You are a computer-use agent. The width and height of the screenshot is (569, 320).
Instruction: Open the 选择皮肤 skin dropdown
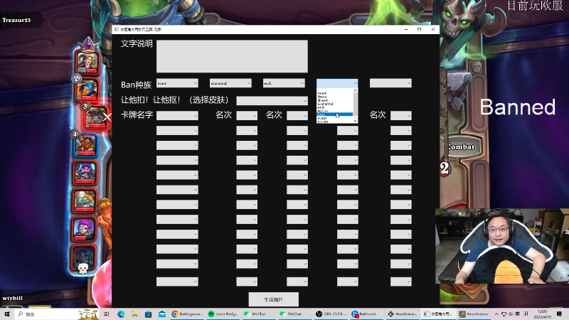click(272, 101)
